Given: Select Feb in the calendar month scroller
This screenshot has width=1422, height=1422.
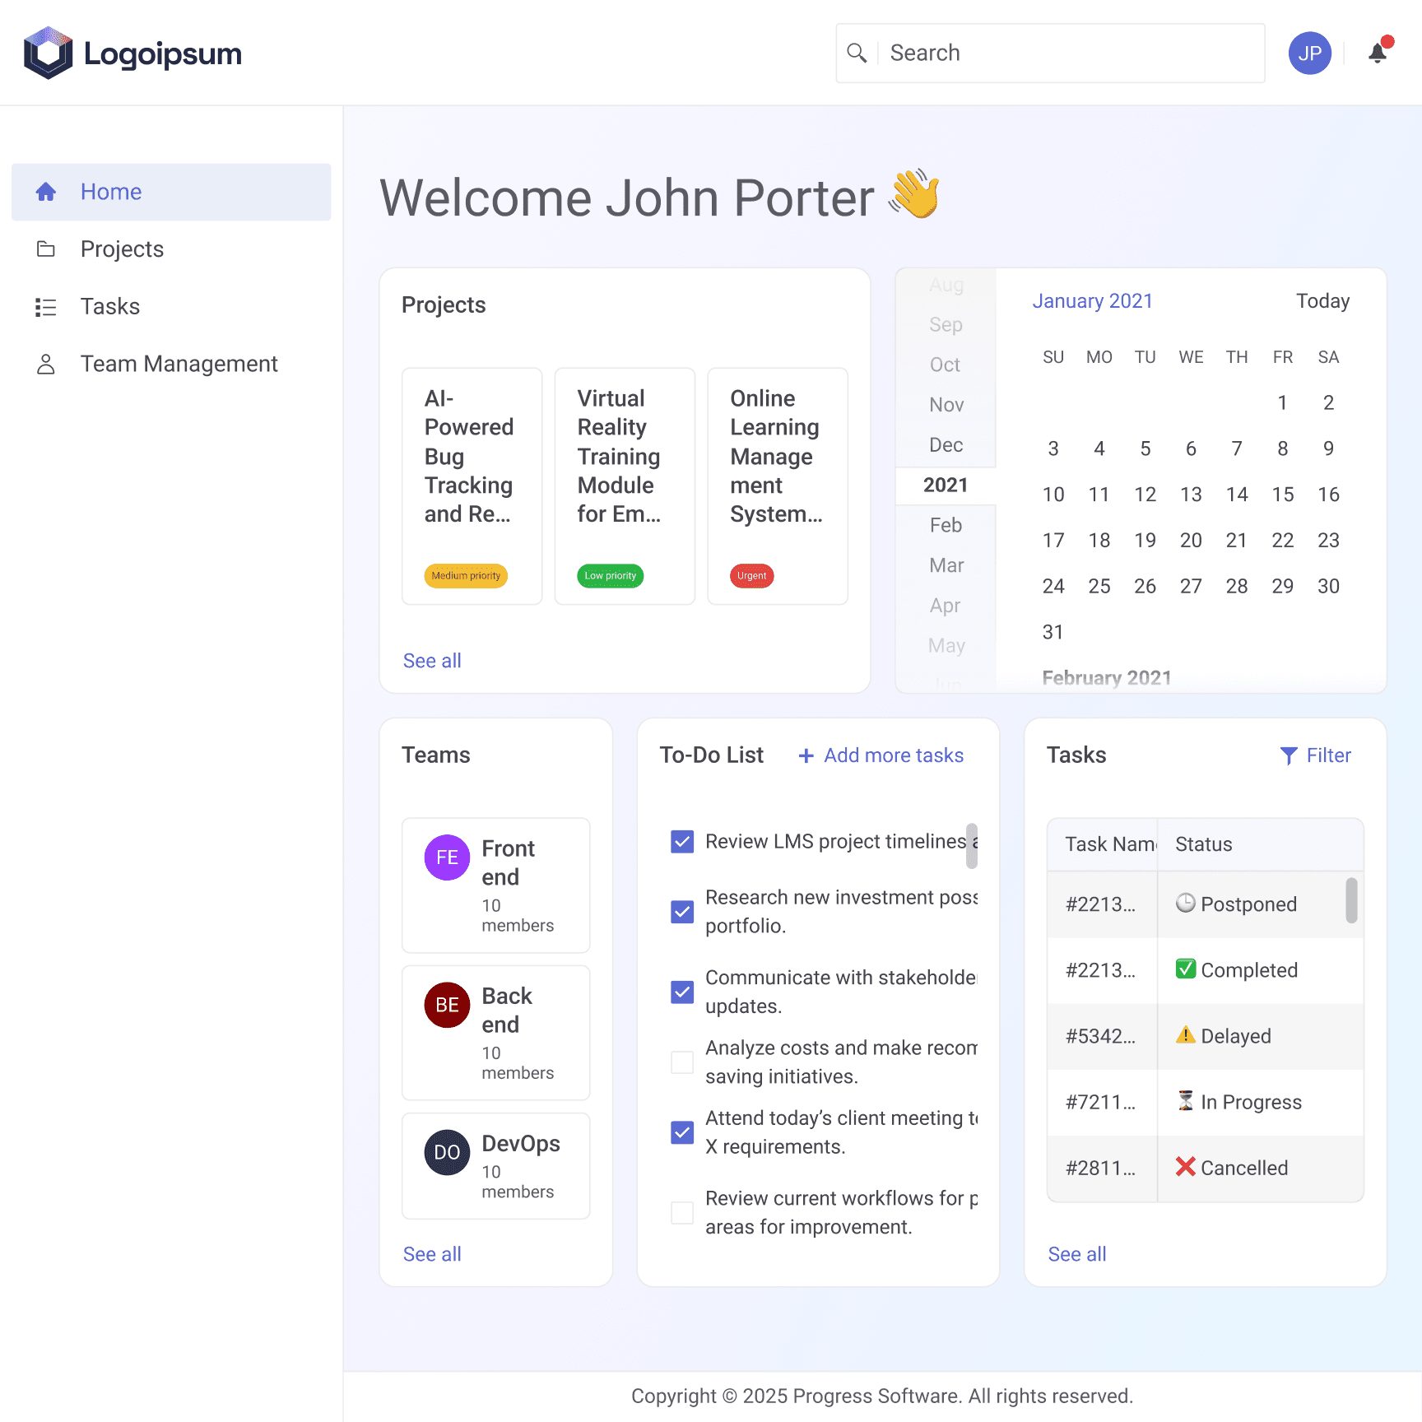Looking at the screenshot, I should coord(946,525).
